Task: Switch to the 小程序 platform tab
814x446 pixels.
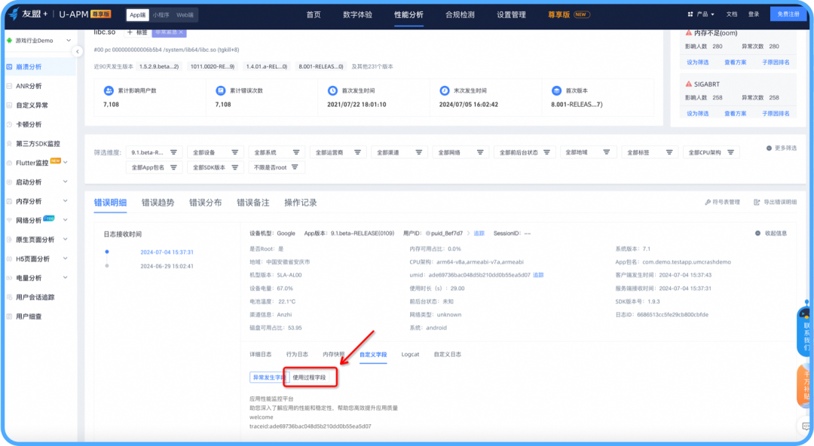Action: [x=161, y=15]
